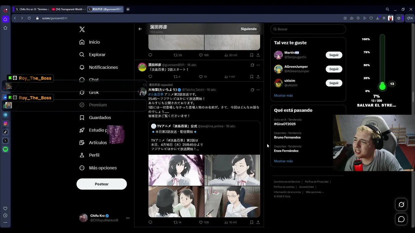Switch to the Chifu Krz en X tab
Screen dimensions: 415x233
point(32,9)
